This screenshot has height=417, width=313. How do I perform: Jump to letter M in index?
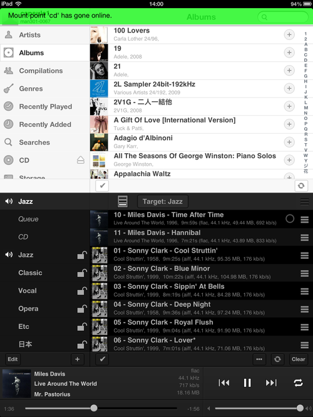click(305, 108)
